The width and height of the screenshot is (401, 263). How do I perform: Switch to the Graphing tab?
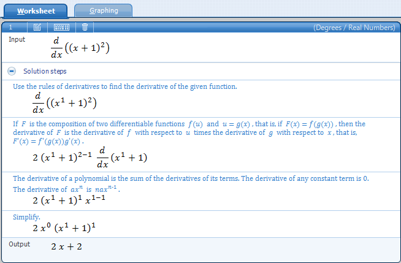103,10
